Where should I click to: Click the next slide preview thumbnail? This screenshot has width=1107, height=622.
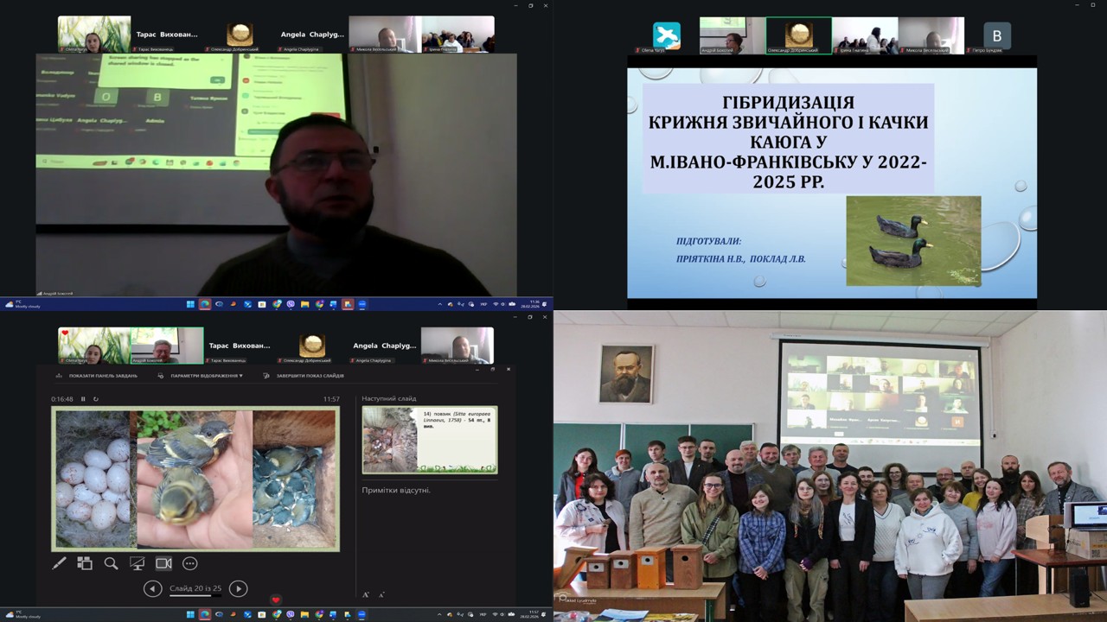(x=429, y=440)
